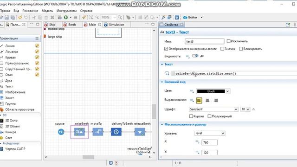
Task: Select the moveTo block
Action: (98, 132)
